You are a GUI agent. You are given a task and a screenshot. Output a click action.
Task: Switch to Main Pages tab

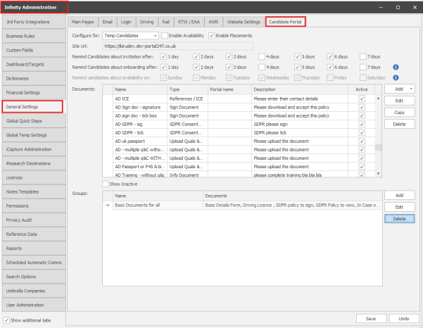point(82,22)
